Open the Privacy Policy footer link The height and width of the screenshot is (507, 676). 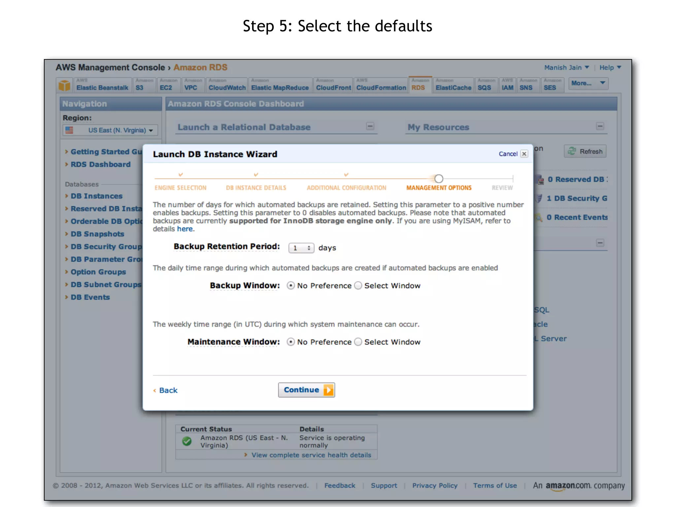pos(435,486)
